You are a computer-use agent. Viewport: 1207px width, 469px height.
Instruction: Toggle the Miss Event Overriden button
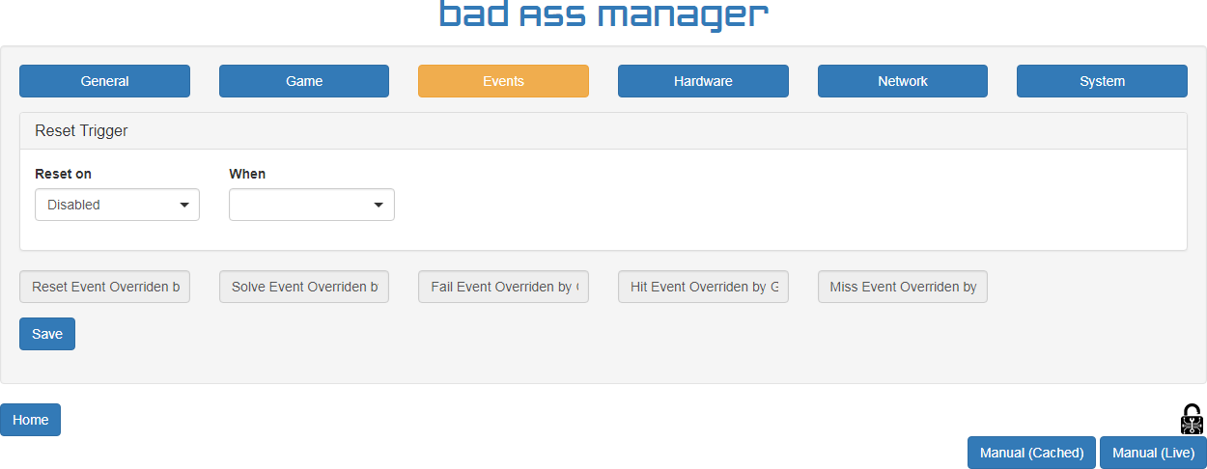pyautogui.click(x=902, y=287)
